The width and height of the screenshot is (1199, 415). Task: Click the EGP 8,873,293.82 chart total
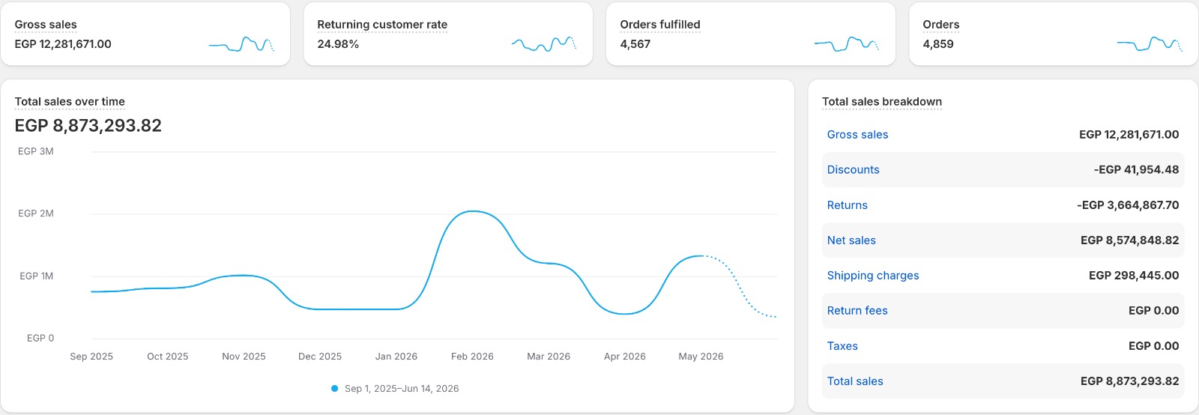pos(88,126)
